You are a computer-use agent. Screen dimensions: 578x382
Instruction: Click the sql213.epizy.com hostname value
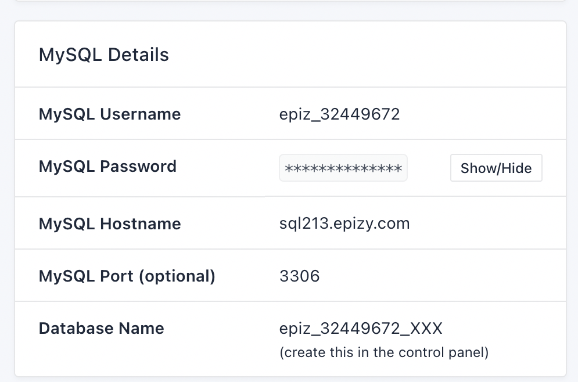[x=344, y=224]
